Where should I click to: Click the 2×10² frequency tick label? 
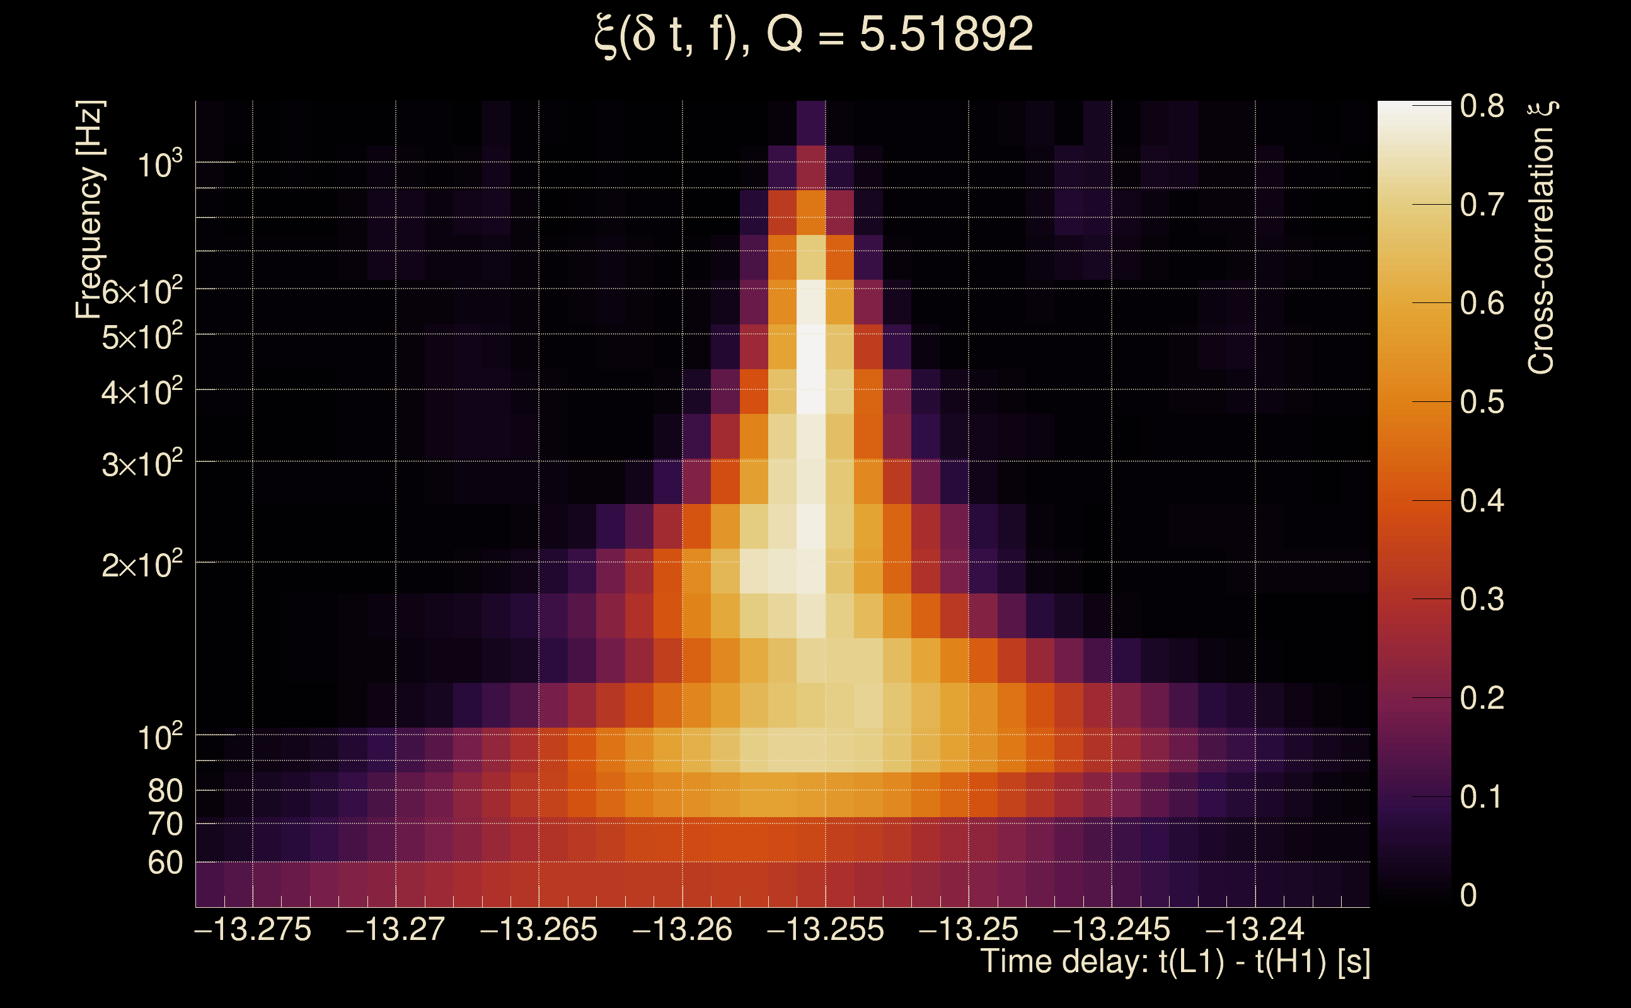141,564
